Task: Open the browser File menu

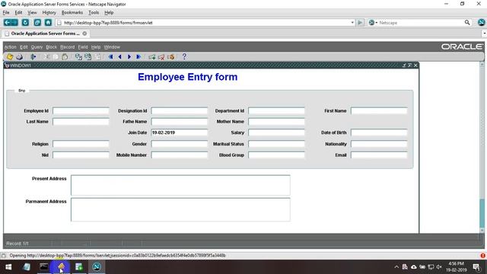Action: click(6, 12)
